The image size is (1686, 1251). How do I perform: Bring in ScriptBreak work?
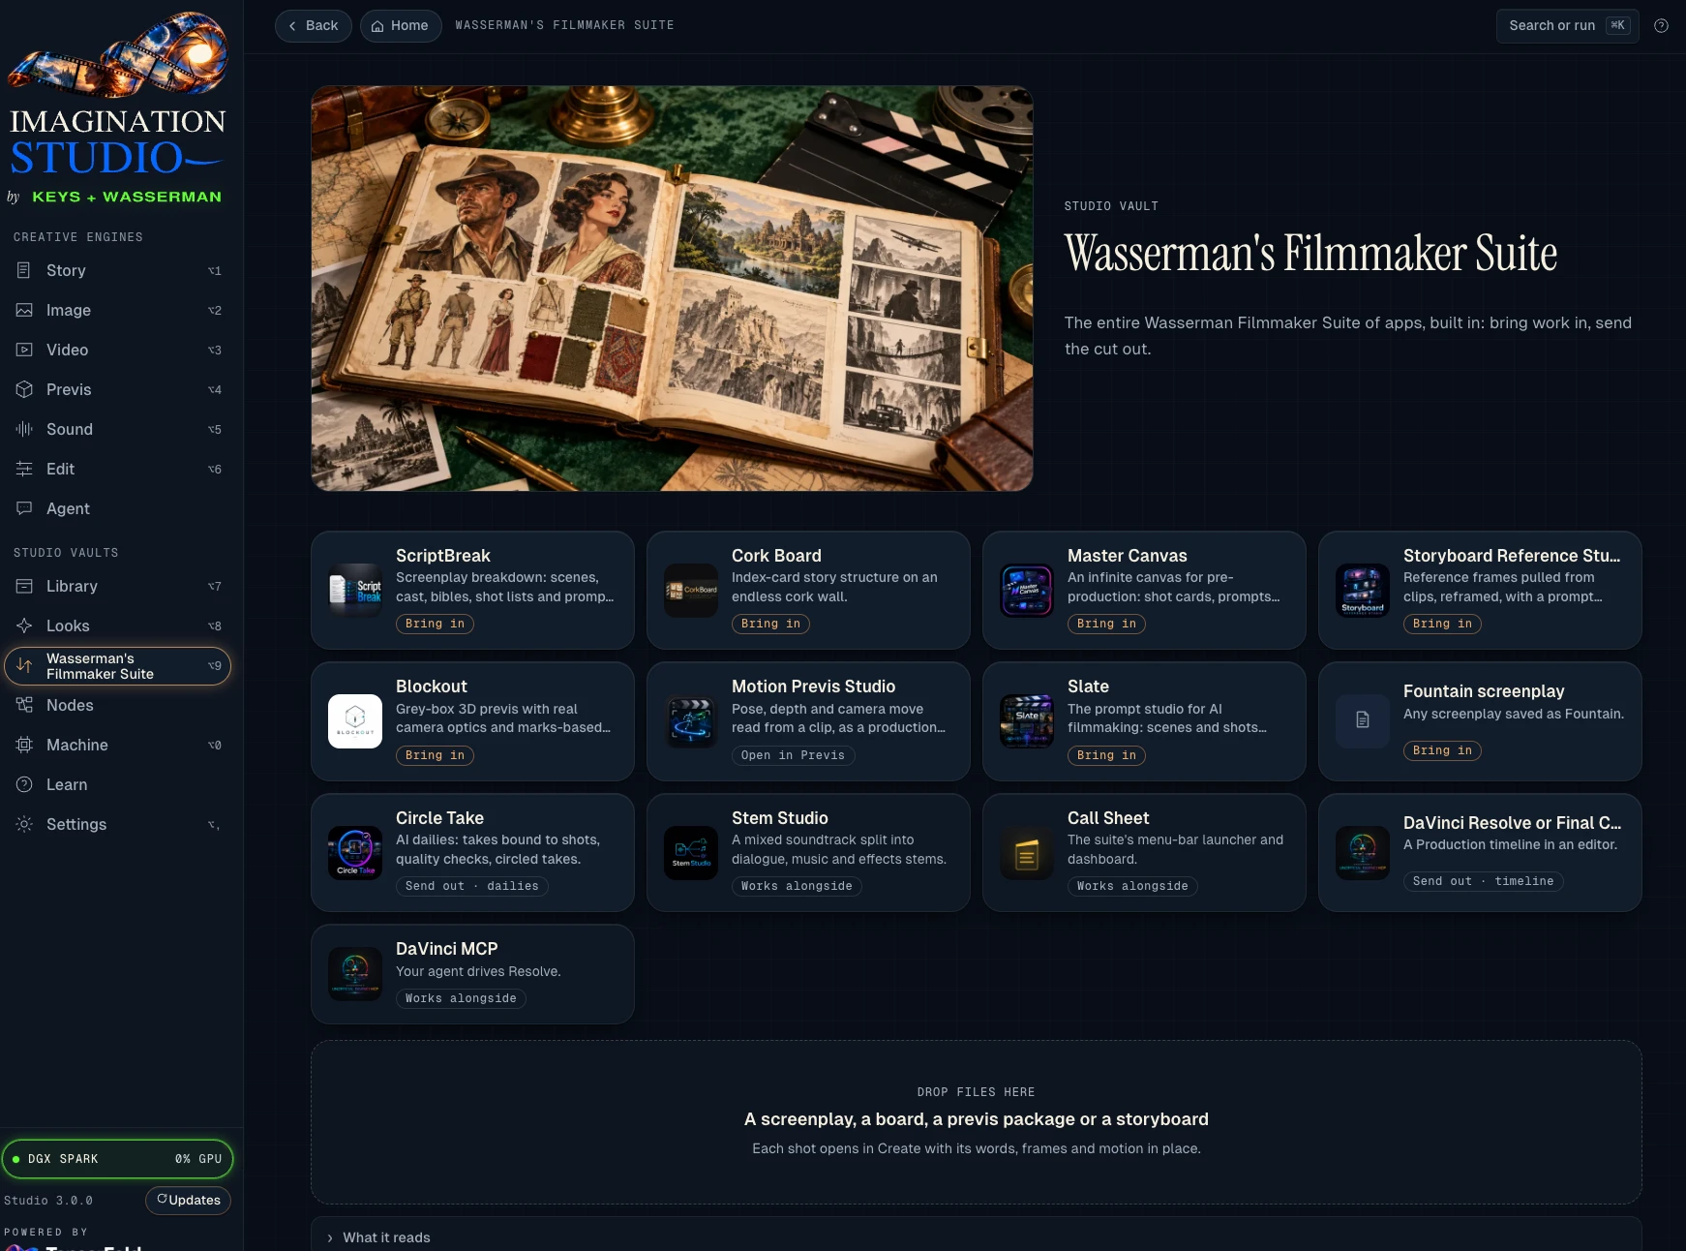(x=435, y=625)
